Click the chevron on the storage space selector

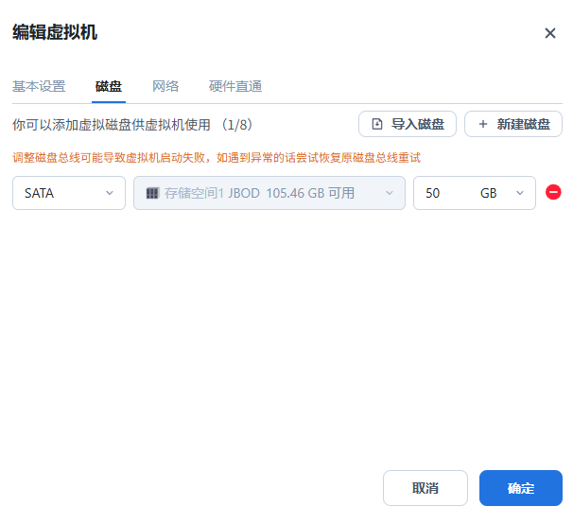point(389,193)
